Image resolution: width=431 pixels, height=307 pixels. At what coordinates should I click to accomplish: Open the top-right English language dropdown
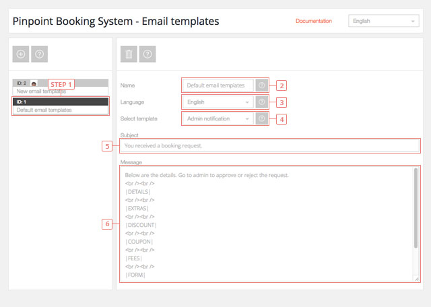click(x=384, y=21)
